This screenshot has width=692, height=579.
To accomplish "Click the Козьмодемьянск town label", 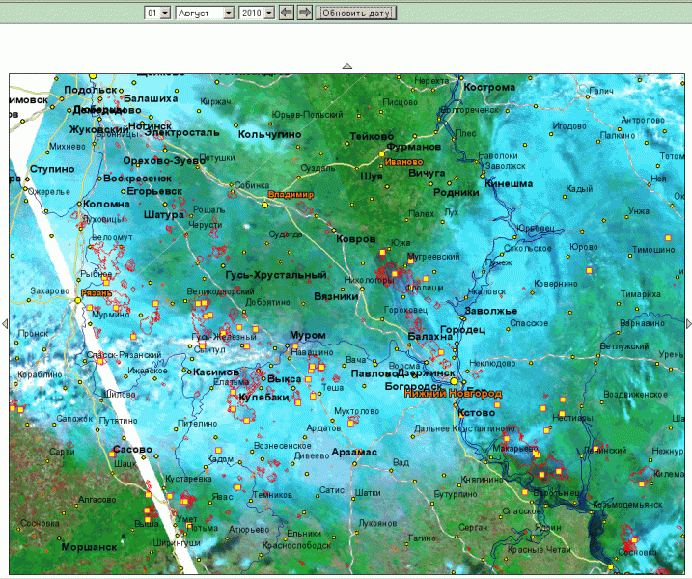I will (628, 504).
